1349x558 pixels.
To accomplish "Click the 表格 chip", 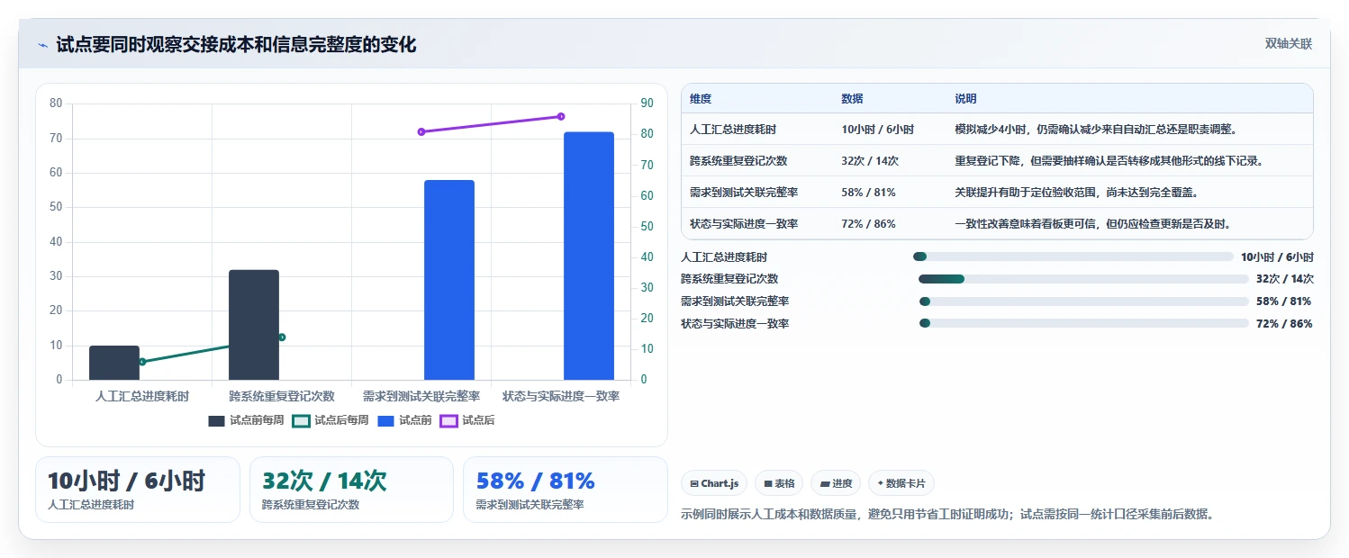I will click(x=779, y=483).
